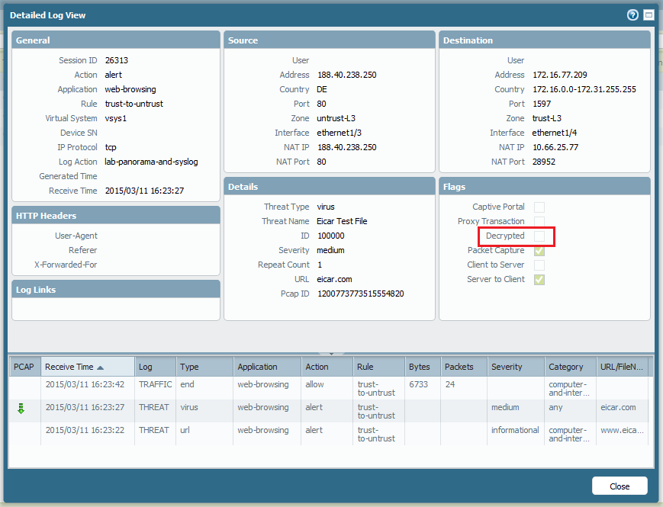The height and width of the screenshot is (507, 663).
Task: Disable the Server to Client flag
Action: pyautogui.click(x=539, y=279)
